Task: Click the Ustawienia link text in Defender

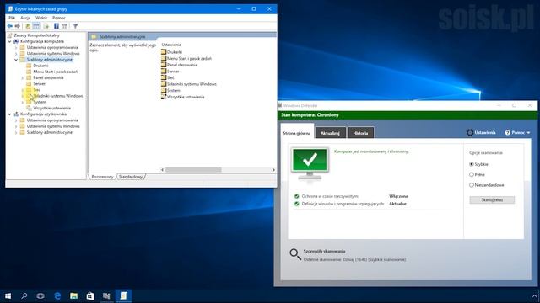Action: point(485,133)
